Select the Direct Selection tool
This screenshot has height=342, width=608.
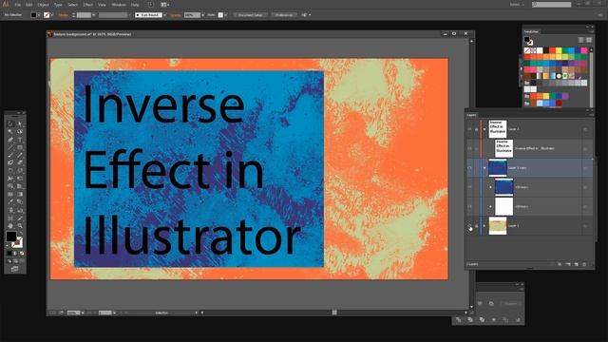pos(20,124)
